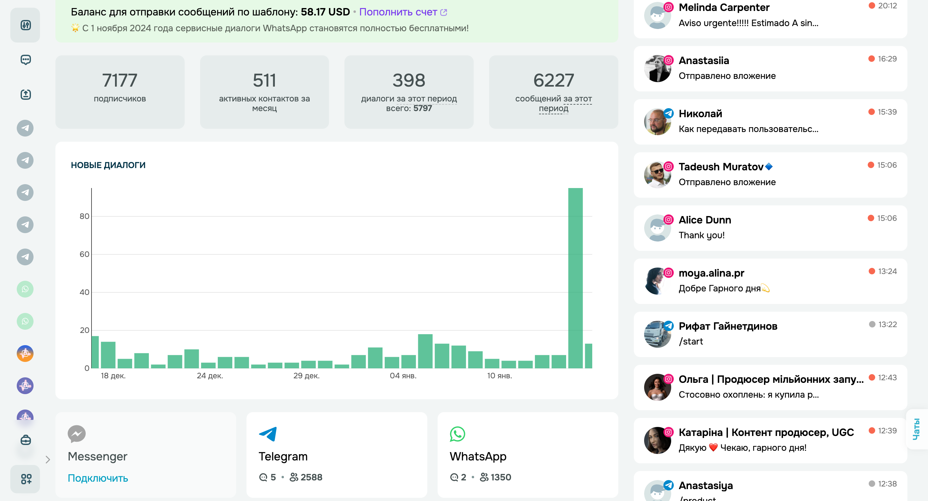
Task: Select the first Telegram bot in sidebar
Action: click(x=25, y=128)
